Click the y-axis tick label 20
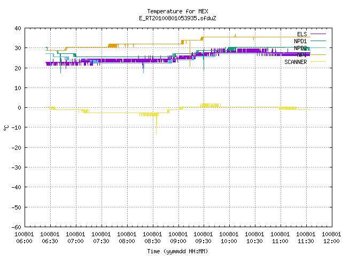342x256 pixels. (x=18, y=68)
